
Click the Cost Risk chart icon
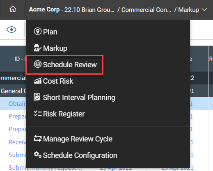[37, 81]
